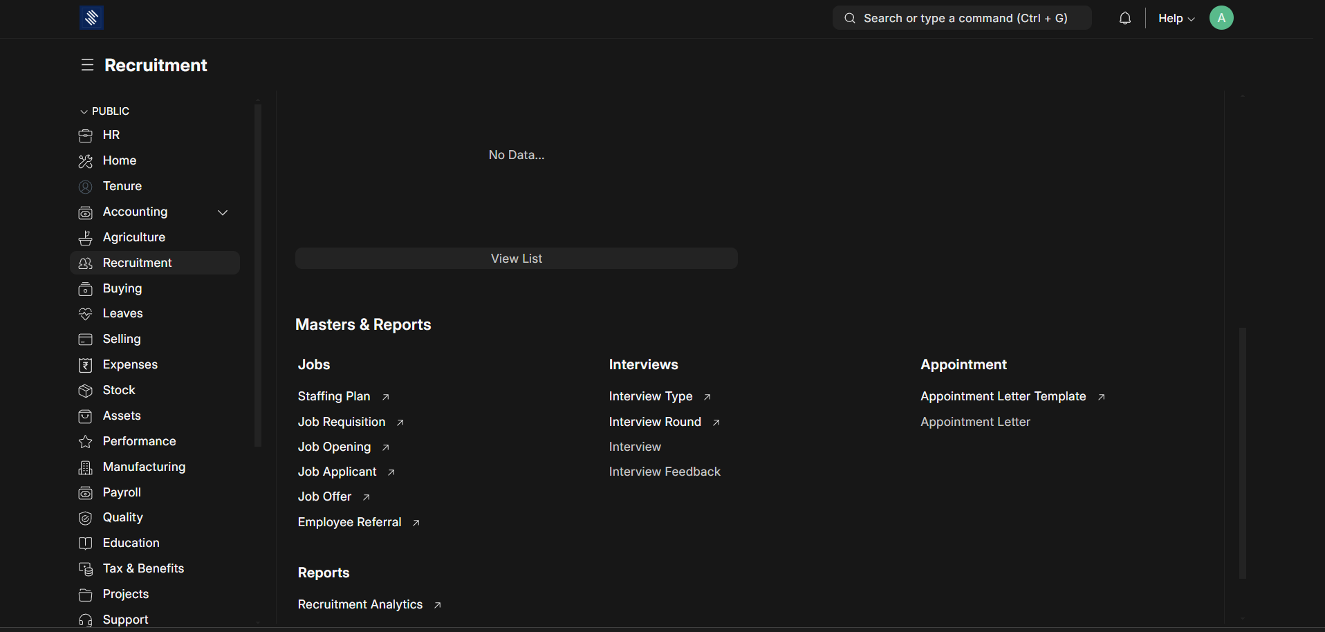The width and height of the screenshot is (1325, 632).
Task: Click the main page vertical scrollbar
Action: [x=1242, y=453]
